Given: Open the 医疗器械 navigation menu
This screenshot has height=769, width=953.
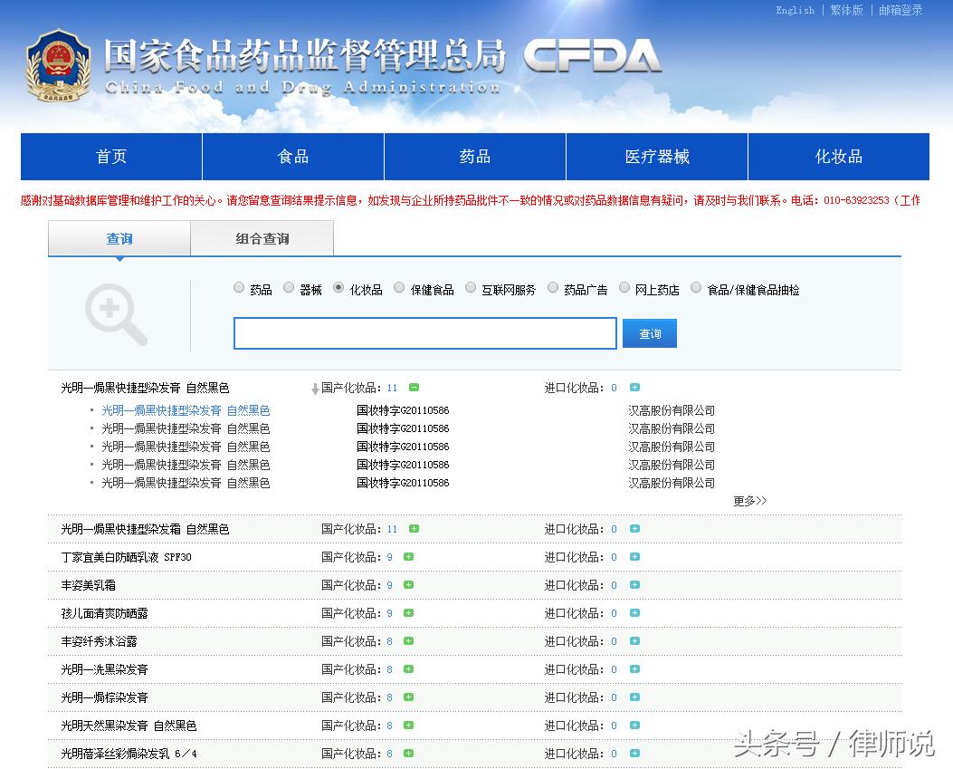Looking at the screenshot, I should pyautogui.click(x=656, y=156).
